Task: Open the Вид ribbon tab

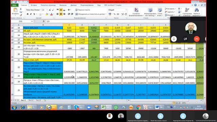Action: (99, 5)
